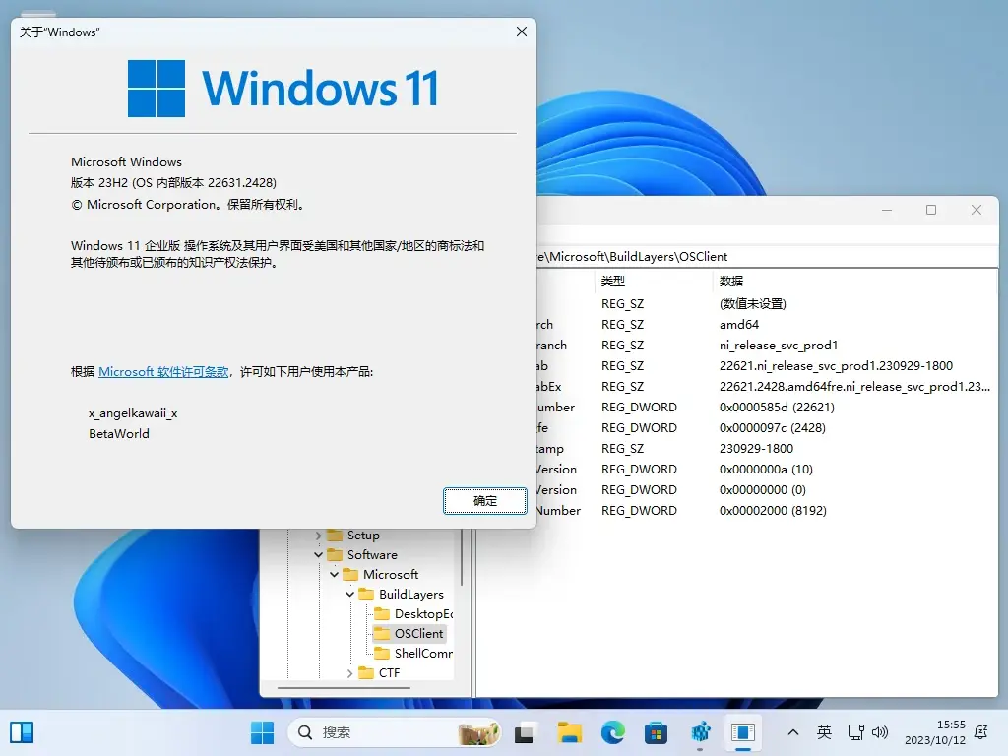
Task: Select the BuildLayers key in the tree
Action: (x=410, y=594)
